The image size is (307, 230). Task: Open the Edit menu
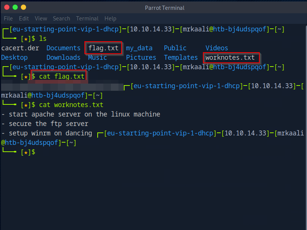pos(24,19)
